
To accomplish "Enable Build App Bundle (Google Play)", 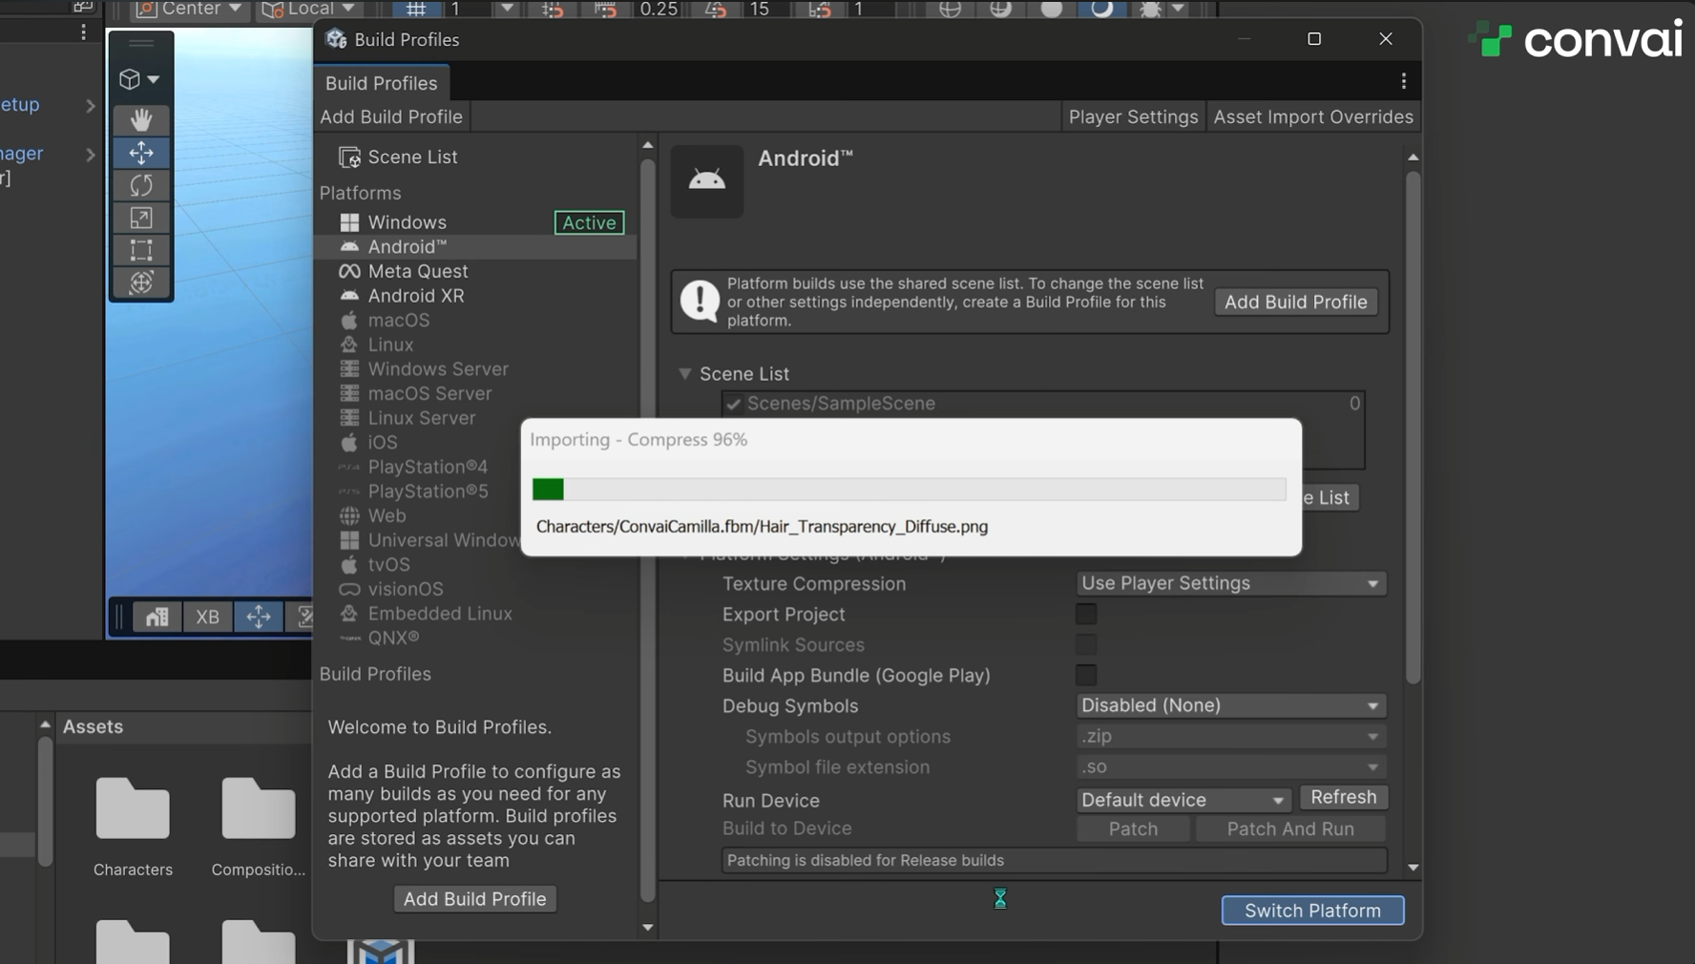I will pos(1086,675).
